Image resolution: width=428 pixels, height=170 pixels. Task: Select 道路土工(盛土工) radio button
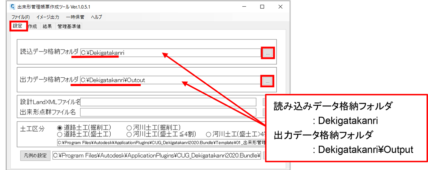tap(60, 134)
